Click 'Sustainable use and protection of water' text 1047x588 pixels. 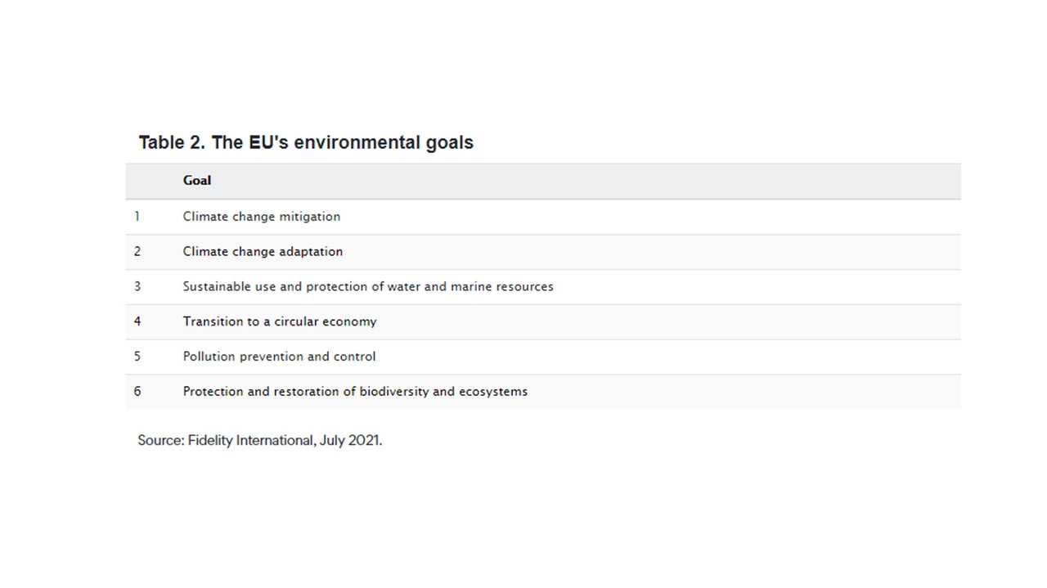299,287
